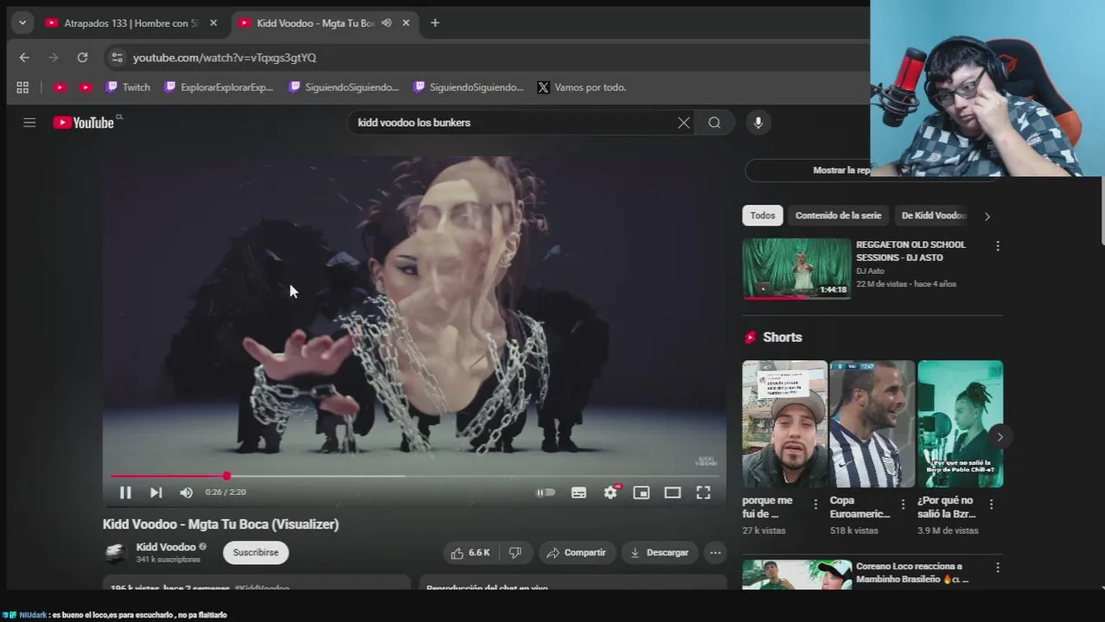The image size is (1105, 622).
Task: Open ExplorarExplorarExp bookmark
Action: click(219, 87)
